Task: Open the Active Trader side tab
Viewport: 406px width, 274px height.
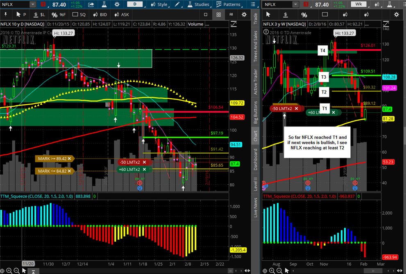Action: (x=255, y=82)
